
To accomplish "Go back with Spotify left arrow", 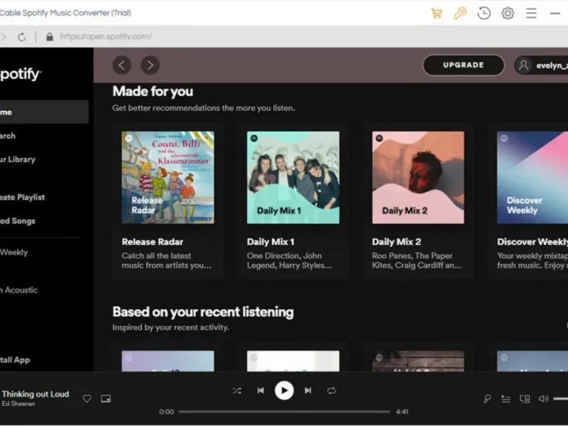I will [x=121, y=65].
